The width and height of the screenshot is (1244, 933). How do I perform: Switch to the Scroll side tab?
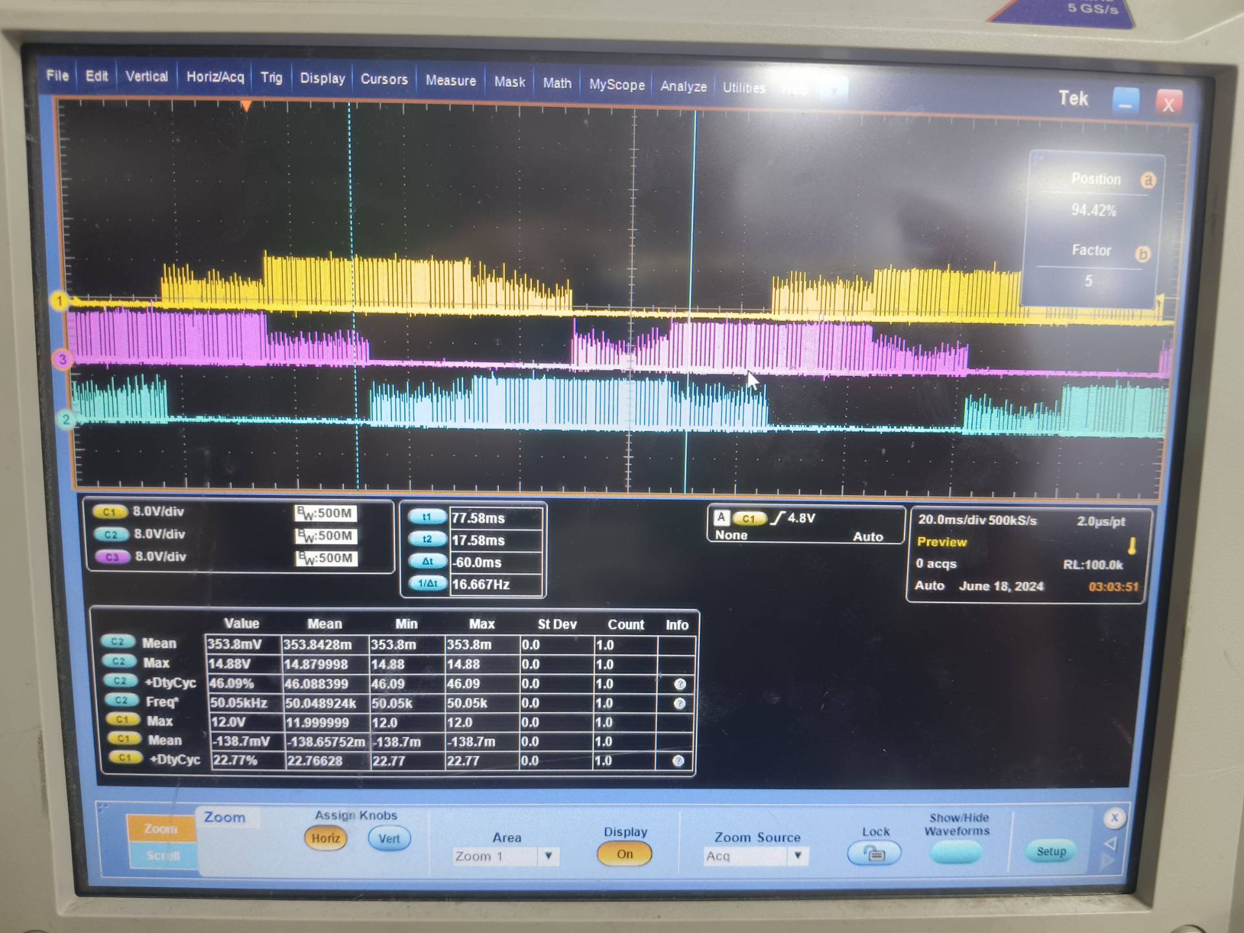pos(163,855)
